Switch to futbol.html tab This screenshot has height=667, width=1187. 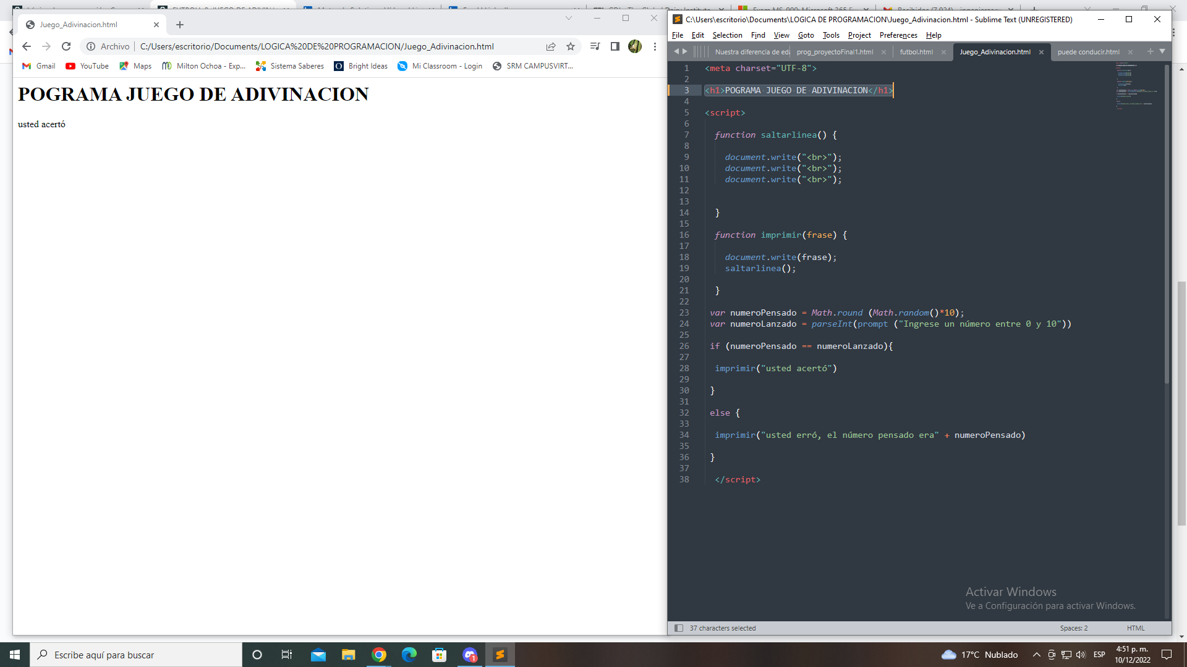coord(916,52)
